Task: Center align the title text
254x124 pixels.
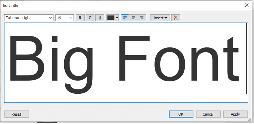Action: click(x=133, y=18)
